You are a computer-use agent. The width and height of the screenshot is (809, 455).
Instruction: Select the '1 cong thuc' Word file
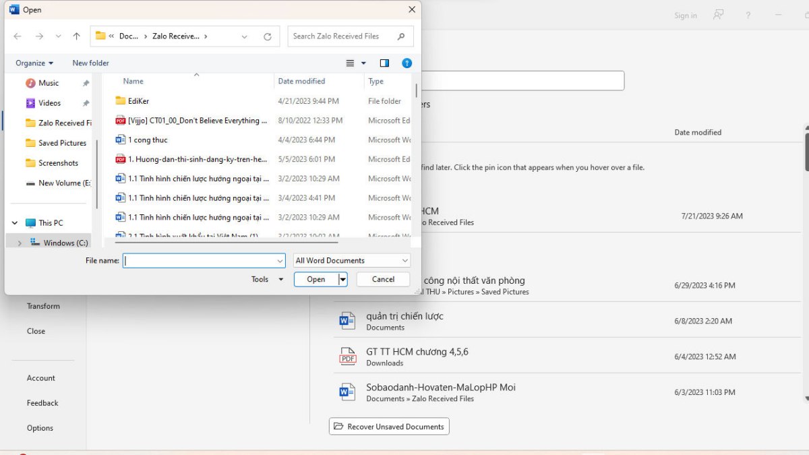click(148, 140)
